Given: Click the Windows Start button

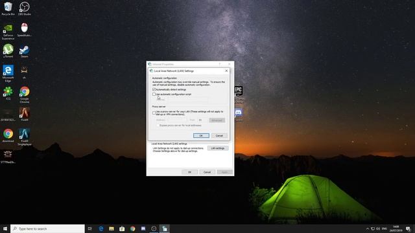Looking at the screenshot, I should pyautogui.click(x=5, y=228).
